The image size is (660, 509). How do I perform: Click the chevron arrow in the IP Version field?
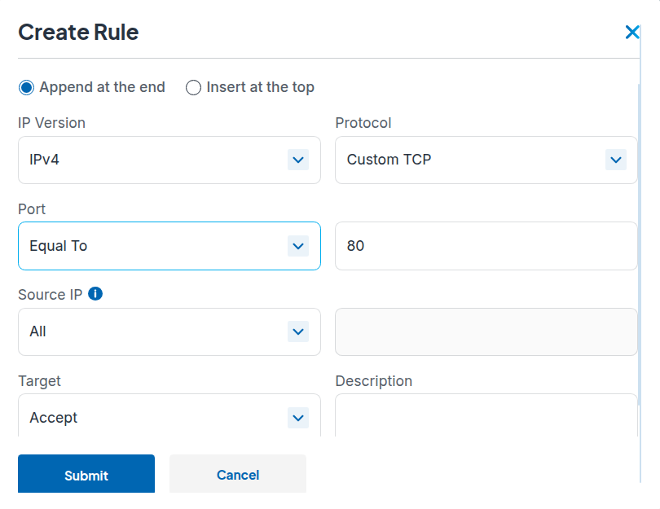(x=298, y=160)
